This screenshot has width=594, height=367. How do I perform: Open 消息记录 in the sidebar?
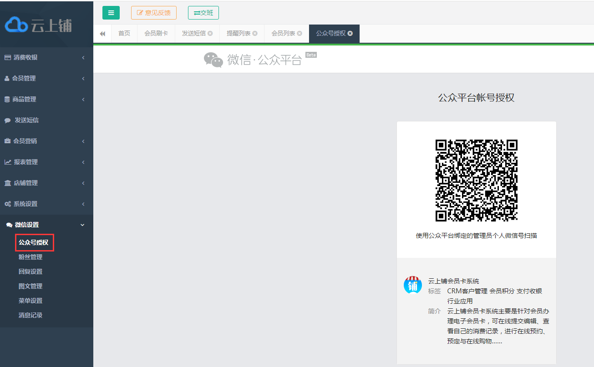pyautogui.click(x=30, y=315)
